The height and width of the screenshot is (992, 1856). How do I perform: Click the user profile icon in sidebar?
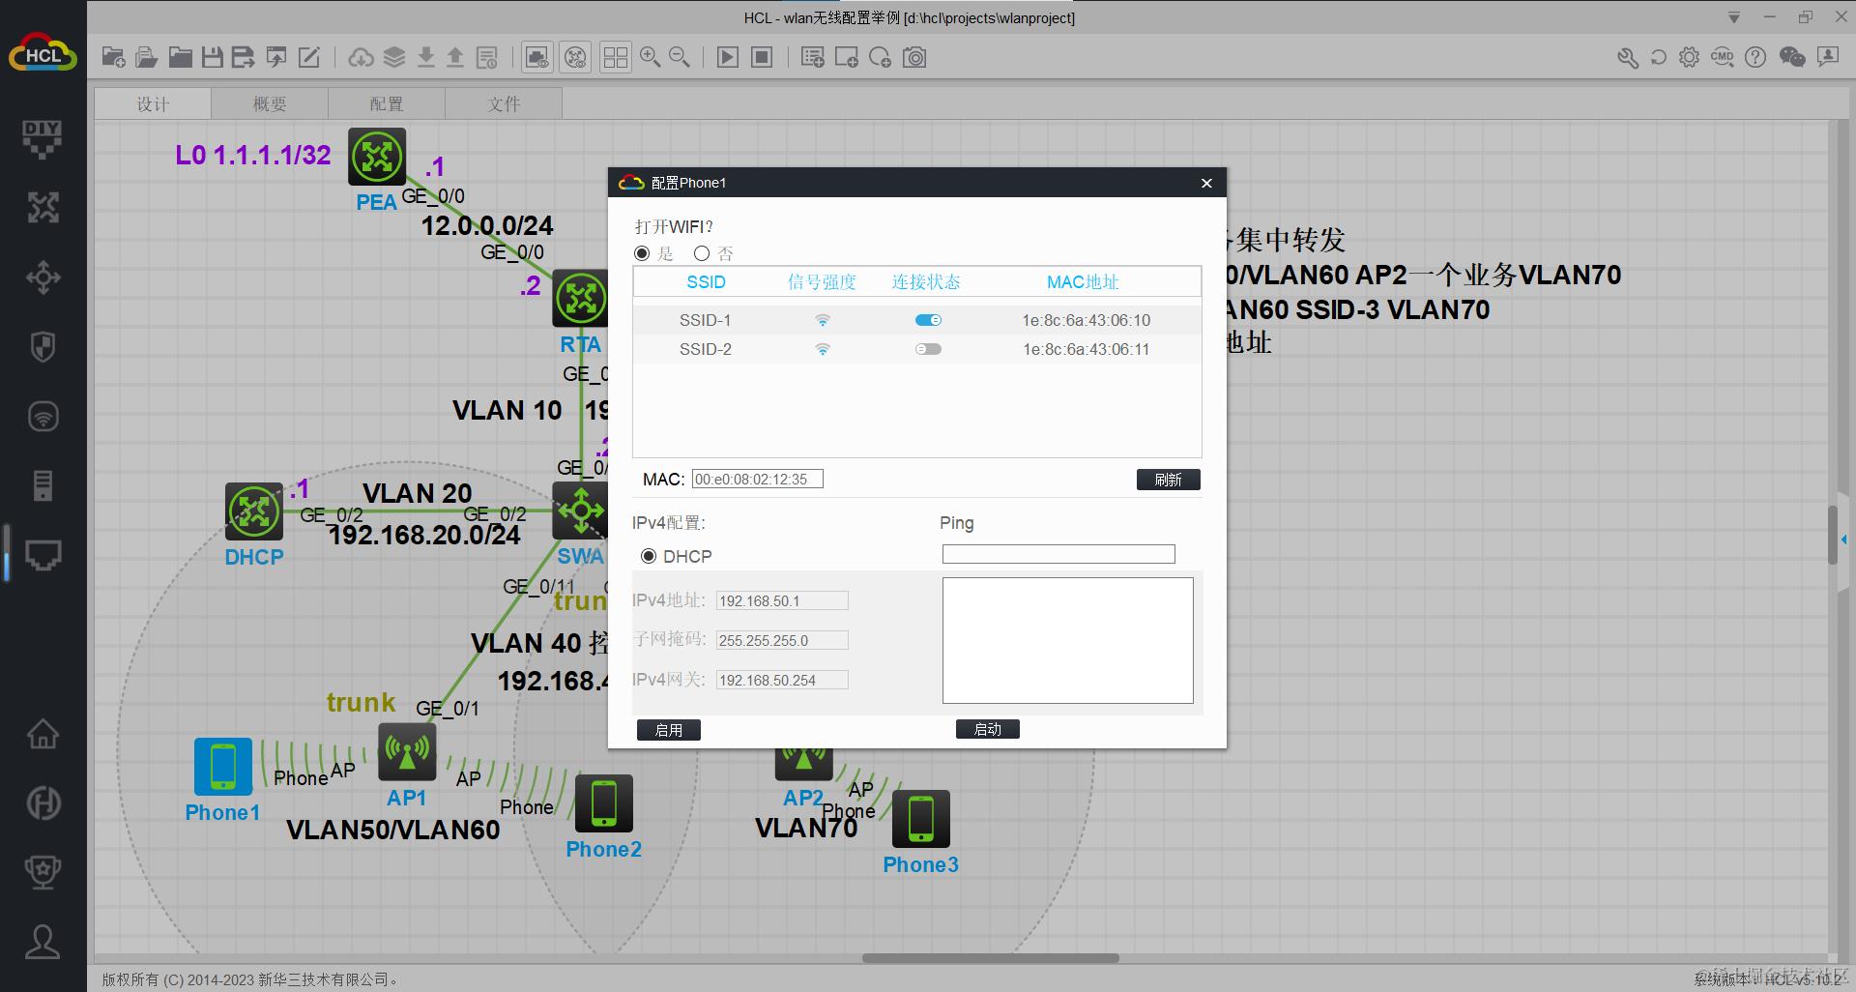pyautogui.click(x=43, y=942)
